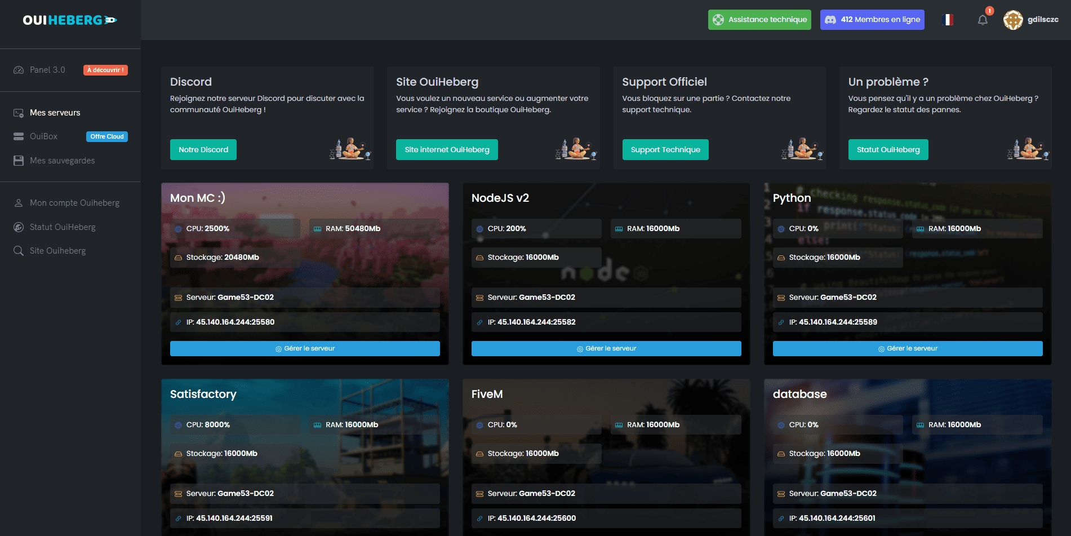Click IP 45.140.164.244:25589
1071x536 pixels.
(908, 322)
